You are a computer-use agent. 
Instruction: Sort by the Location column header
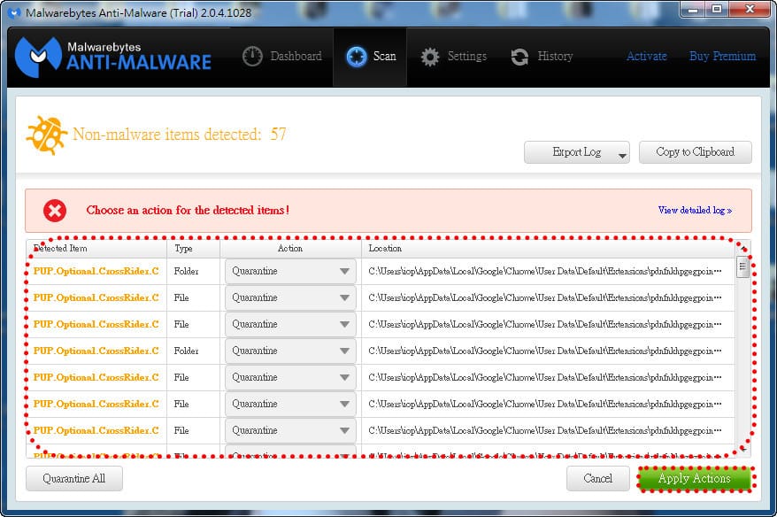click(x=548, y=249)
